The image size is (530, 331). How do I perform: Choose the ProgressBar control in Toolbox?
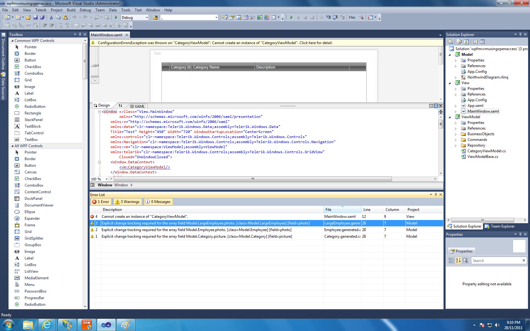[x=34, y=298]
